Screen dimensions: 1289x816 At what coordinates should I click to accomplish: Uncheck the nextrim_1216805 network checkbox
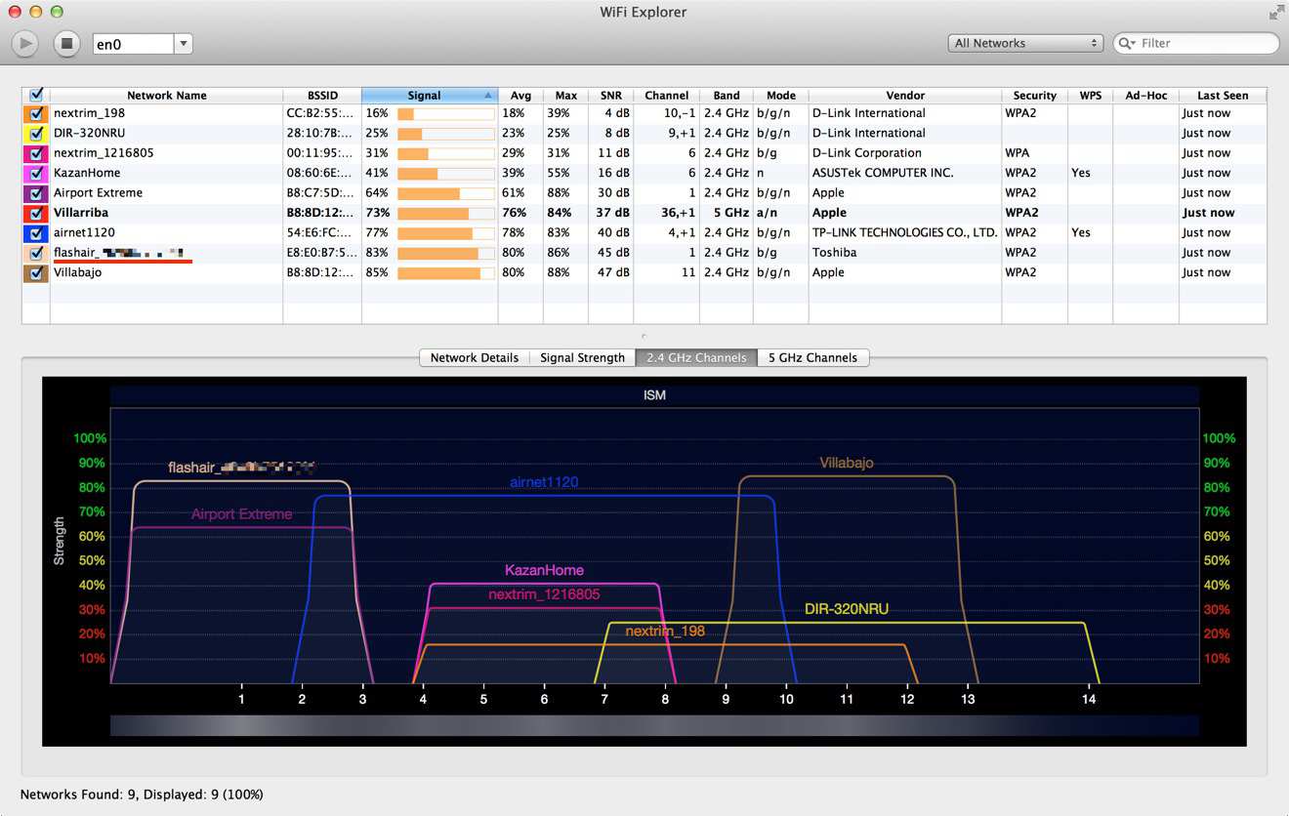(x=36, y=153)
